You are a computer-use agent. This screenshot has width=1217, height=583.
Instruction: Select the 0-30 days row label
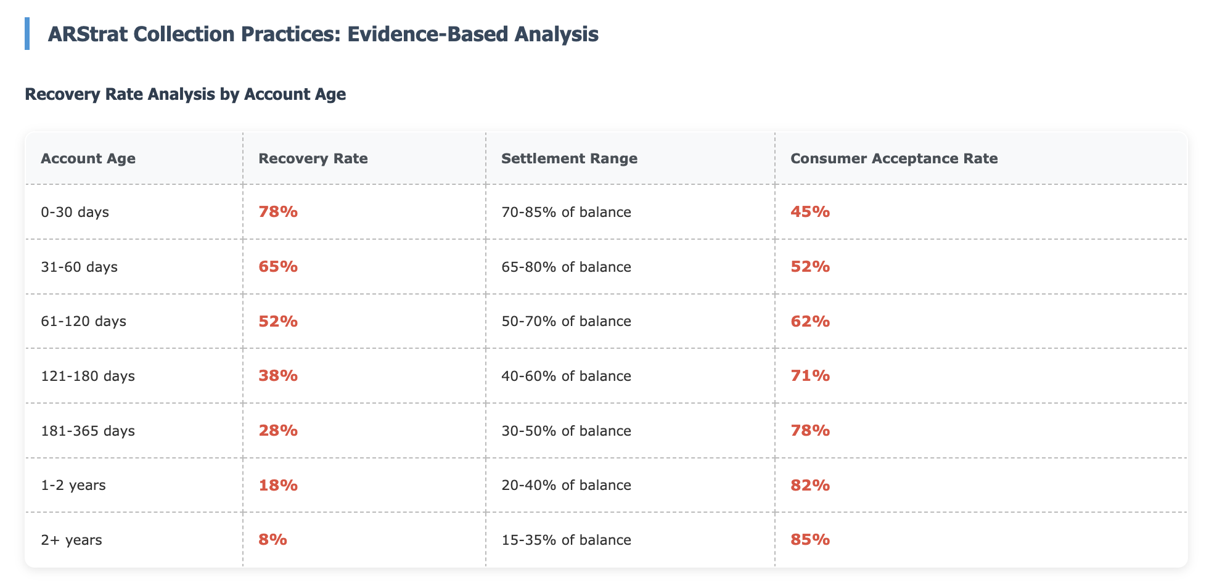75,212
